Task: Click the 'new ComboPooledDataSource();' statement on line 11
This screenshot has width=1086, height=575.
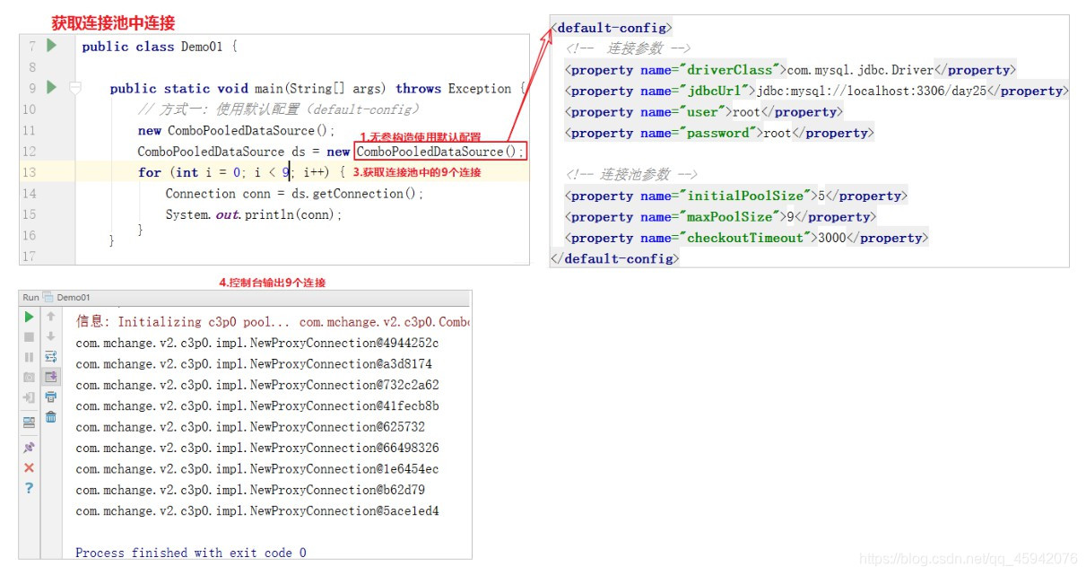Action: pyautogui.click(x=236, y=131)
